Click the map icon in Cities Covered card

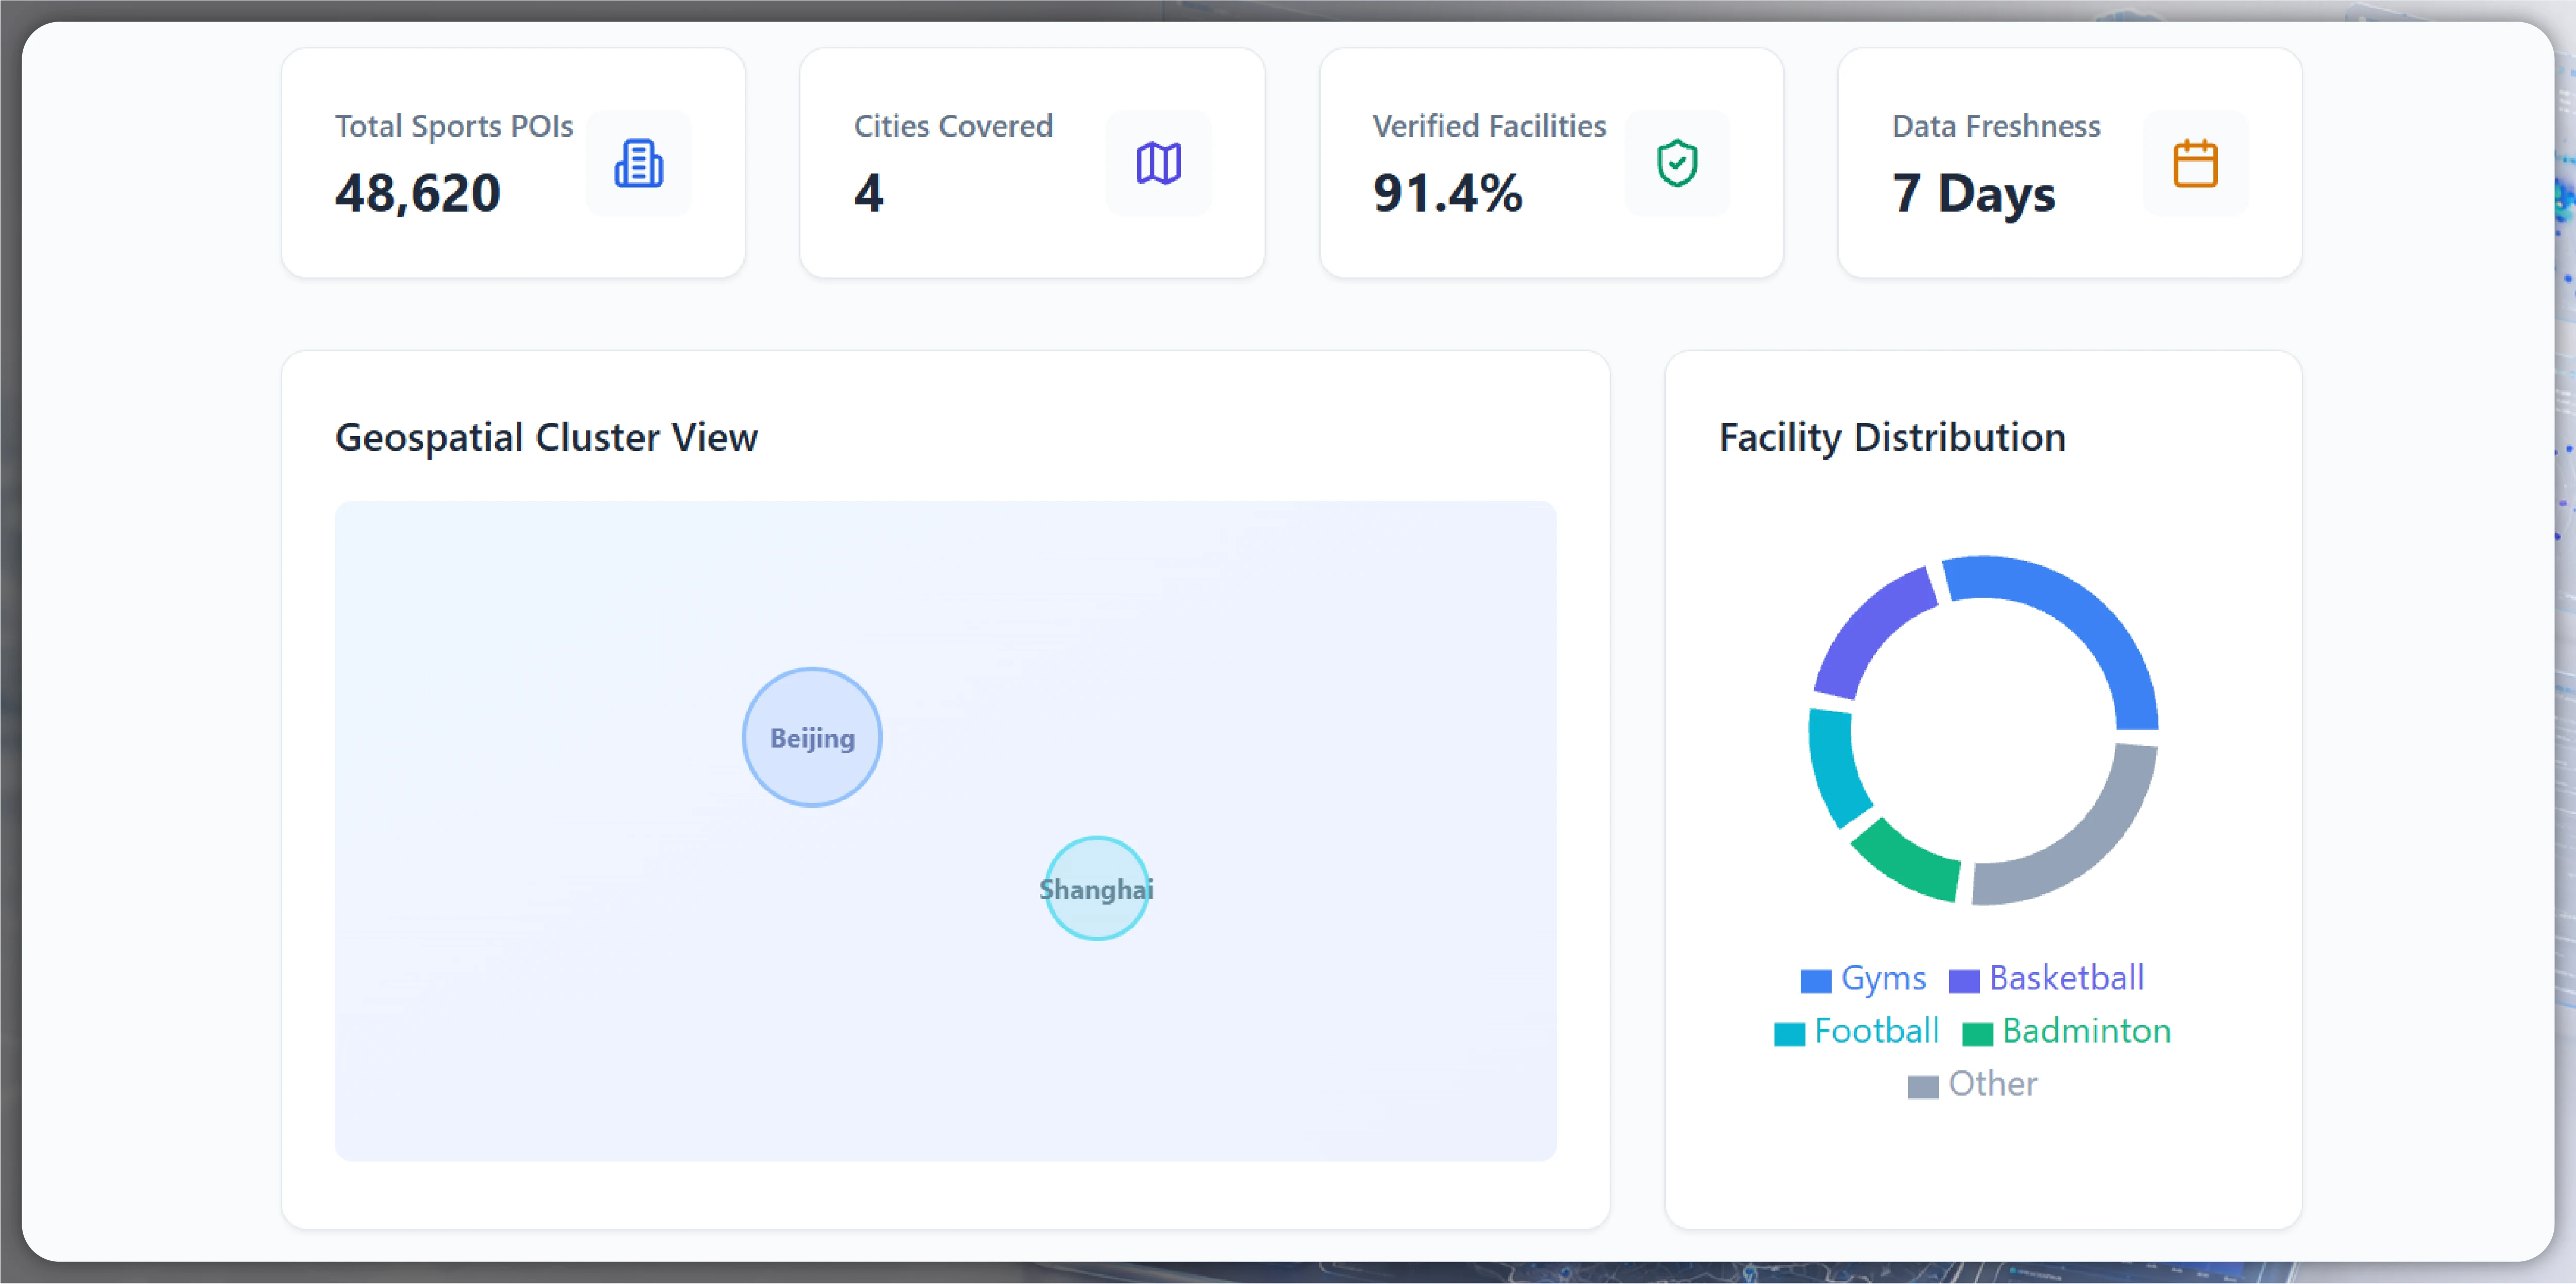pos(1158,163)
